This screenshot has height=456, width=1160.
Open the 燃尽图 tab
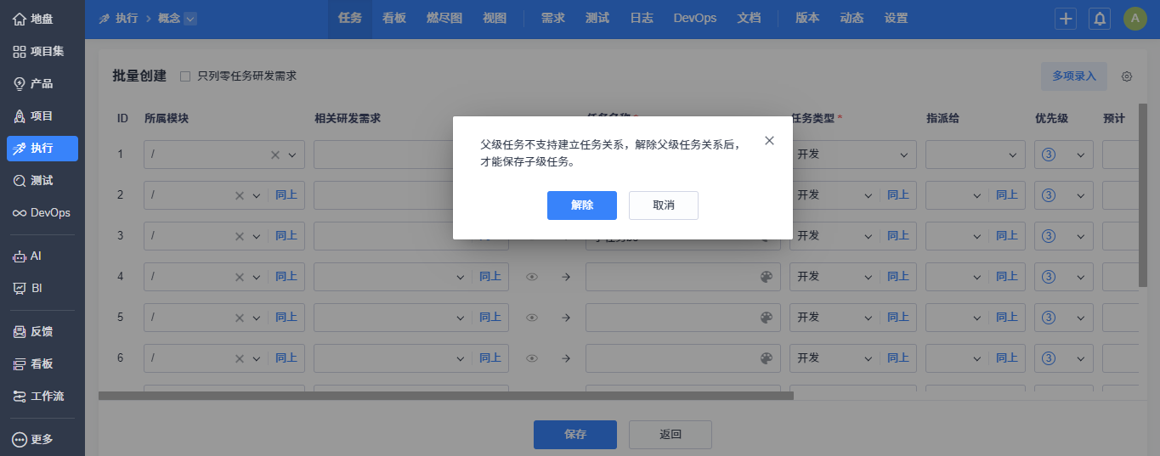[x=444, y=18]
